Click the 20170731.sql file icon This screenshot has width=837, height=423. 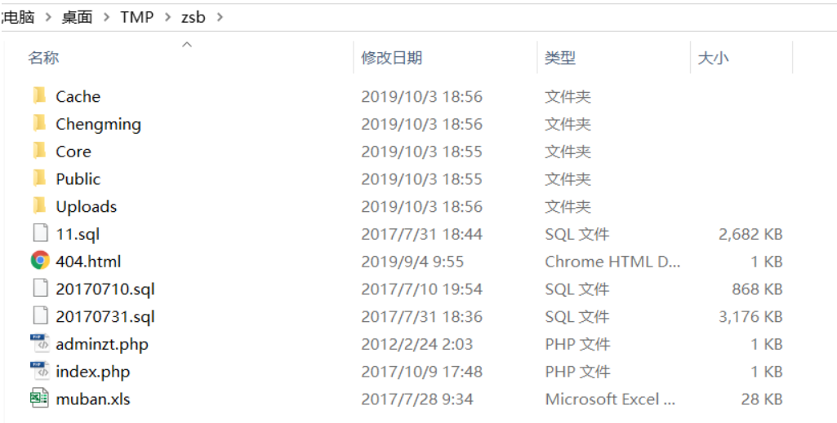[x=40, y=316]
